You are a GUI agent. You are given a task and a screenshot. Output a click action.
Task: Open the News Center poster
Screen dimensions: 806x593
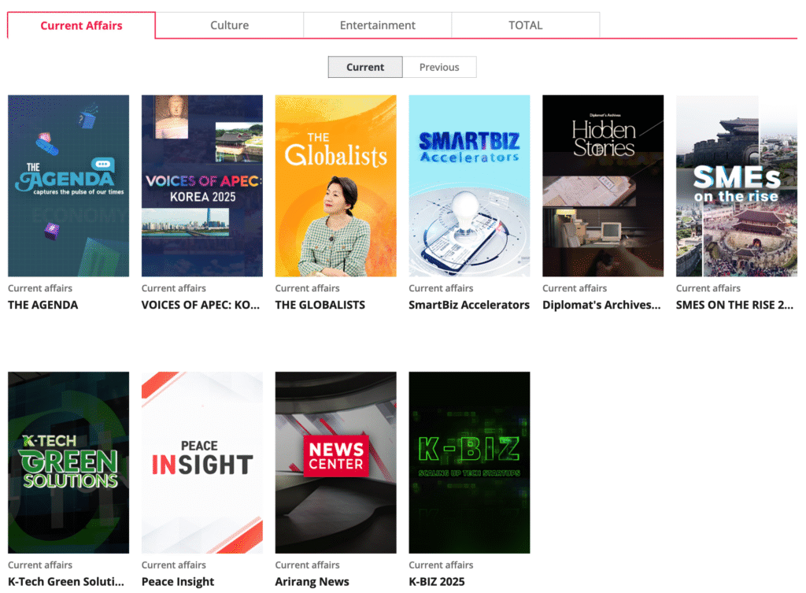pyautogui.click(x=335, y=462)
